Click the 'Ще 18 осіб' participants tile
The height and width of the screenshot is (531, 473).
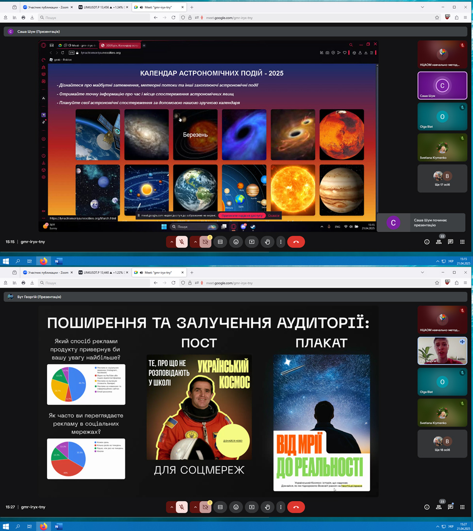pyautogui.click(x=442, y=443)
